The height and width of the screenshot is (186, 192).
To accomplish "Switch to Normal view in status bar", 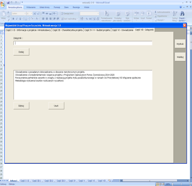I will point(158,184).
